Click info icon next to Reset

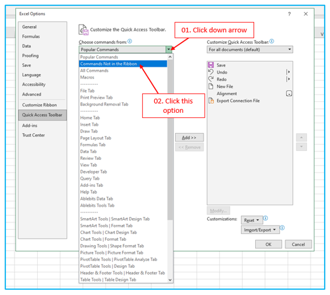click(266, 218)
